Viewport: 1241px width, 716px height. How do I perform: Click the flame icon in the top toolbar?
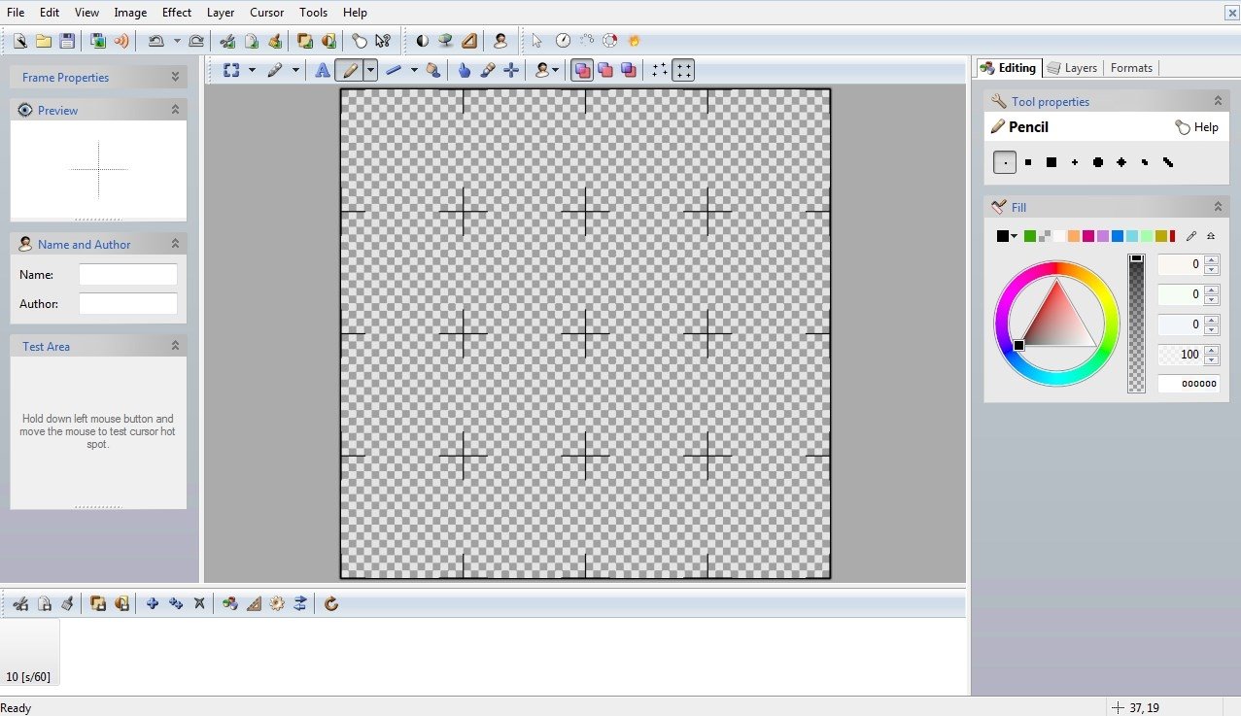point(634,41)
